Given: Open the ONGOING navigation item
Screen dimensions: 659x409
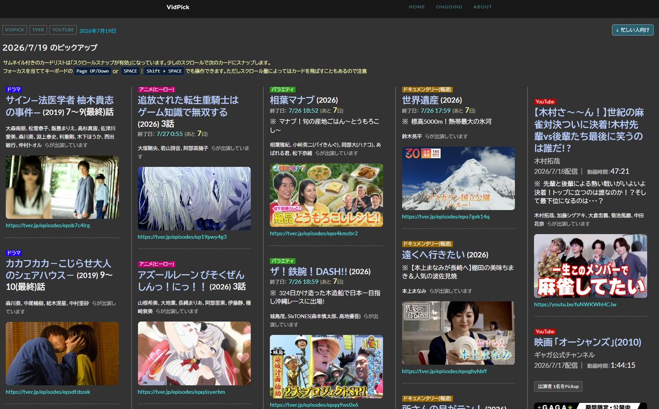Looking at the screenshot, I should 449,7.
